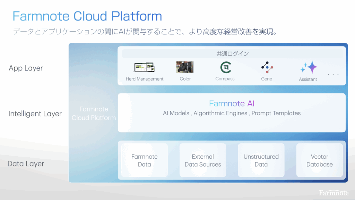Screen dimensions: 355x200
Task: Click the three dots after Assistant
Action: click(x=333, y=74)
